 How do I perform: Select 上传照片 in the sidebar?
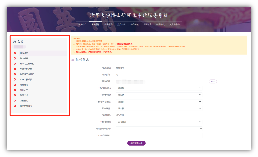(24, 101)
